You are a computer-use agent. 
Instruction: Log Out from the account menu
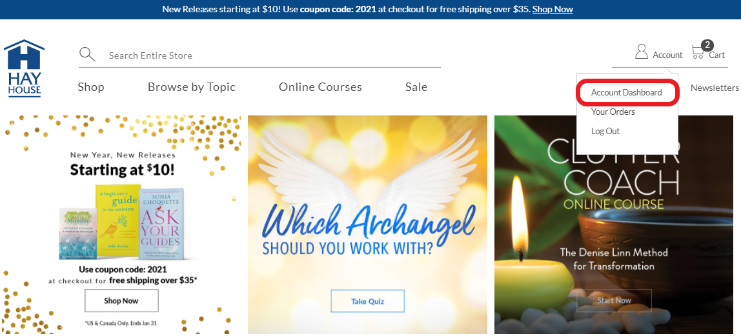click(x=605, y=131)
